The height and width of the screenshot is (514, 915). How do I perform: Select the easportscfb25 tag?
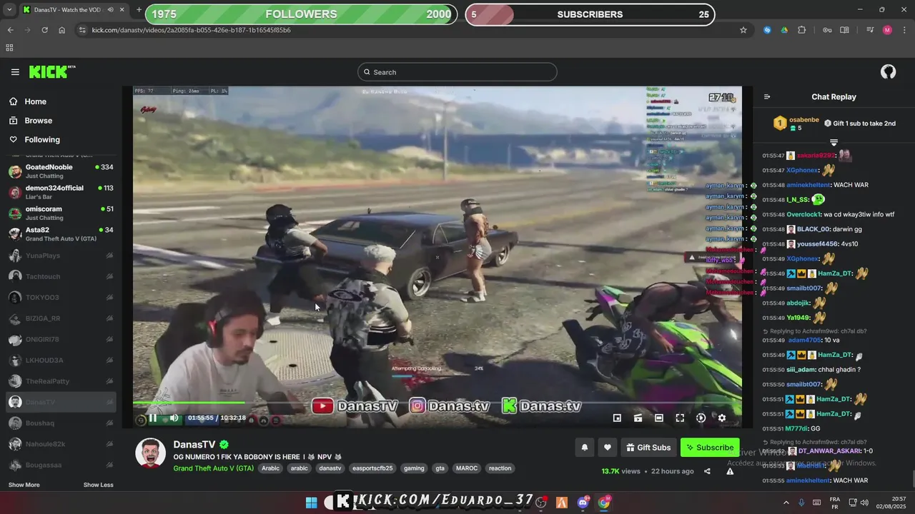pyautogui.click(x=373, y=468)
